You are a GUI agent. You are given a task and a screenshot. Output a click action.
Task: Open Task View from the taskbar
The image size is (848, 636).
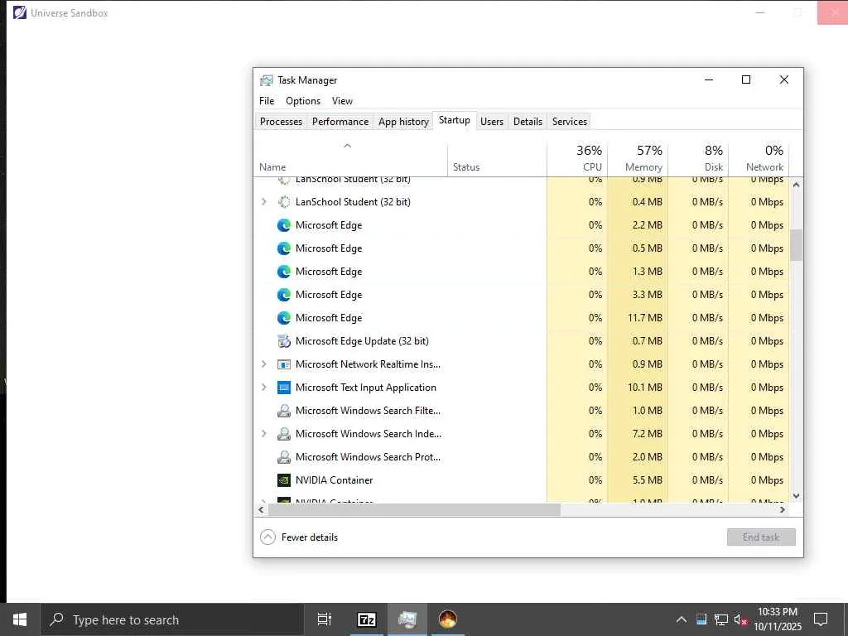pos(325,619)
